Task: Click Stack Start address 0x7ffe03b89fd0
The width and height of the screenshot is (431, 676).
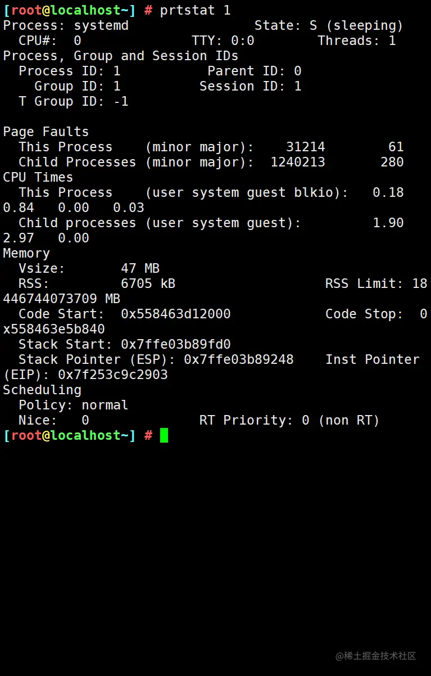Action: (x=175, y=344)
